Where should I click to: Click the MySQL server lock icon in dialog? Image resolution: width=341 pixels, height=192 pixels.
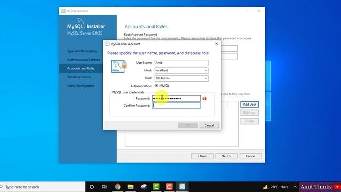tap(119, 66)
